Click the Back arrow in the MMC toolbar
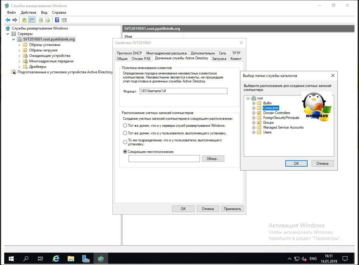Viewport: 359px width, 265px height. click(x=8, y=20)
